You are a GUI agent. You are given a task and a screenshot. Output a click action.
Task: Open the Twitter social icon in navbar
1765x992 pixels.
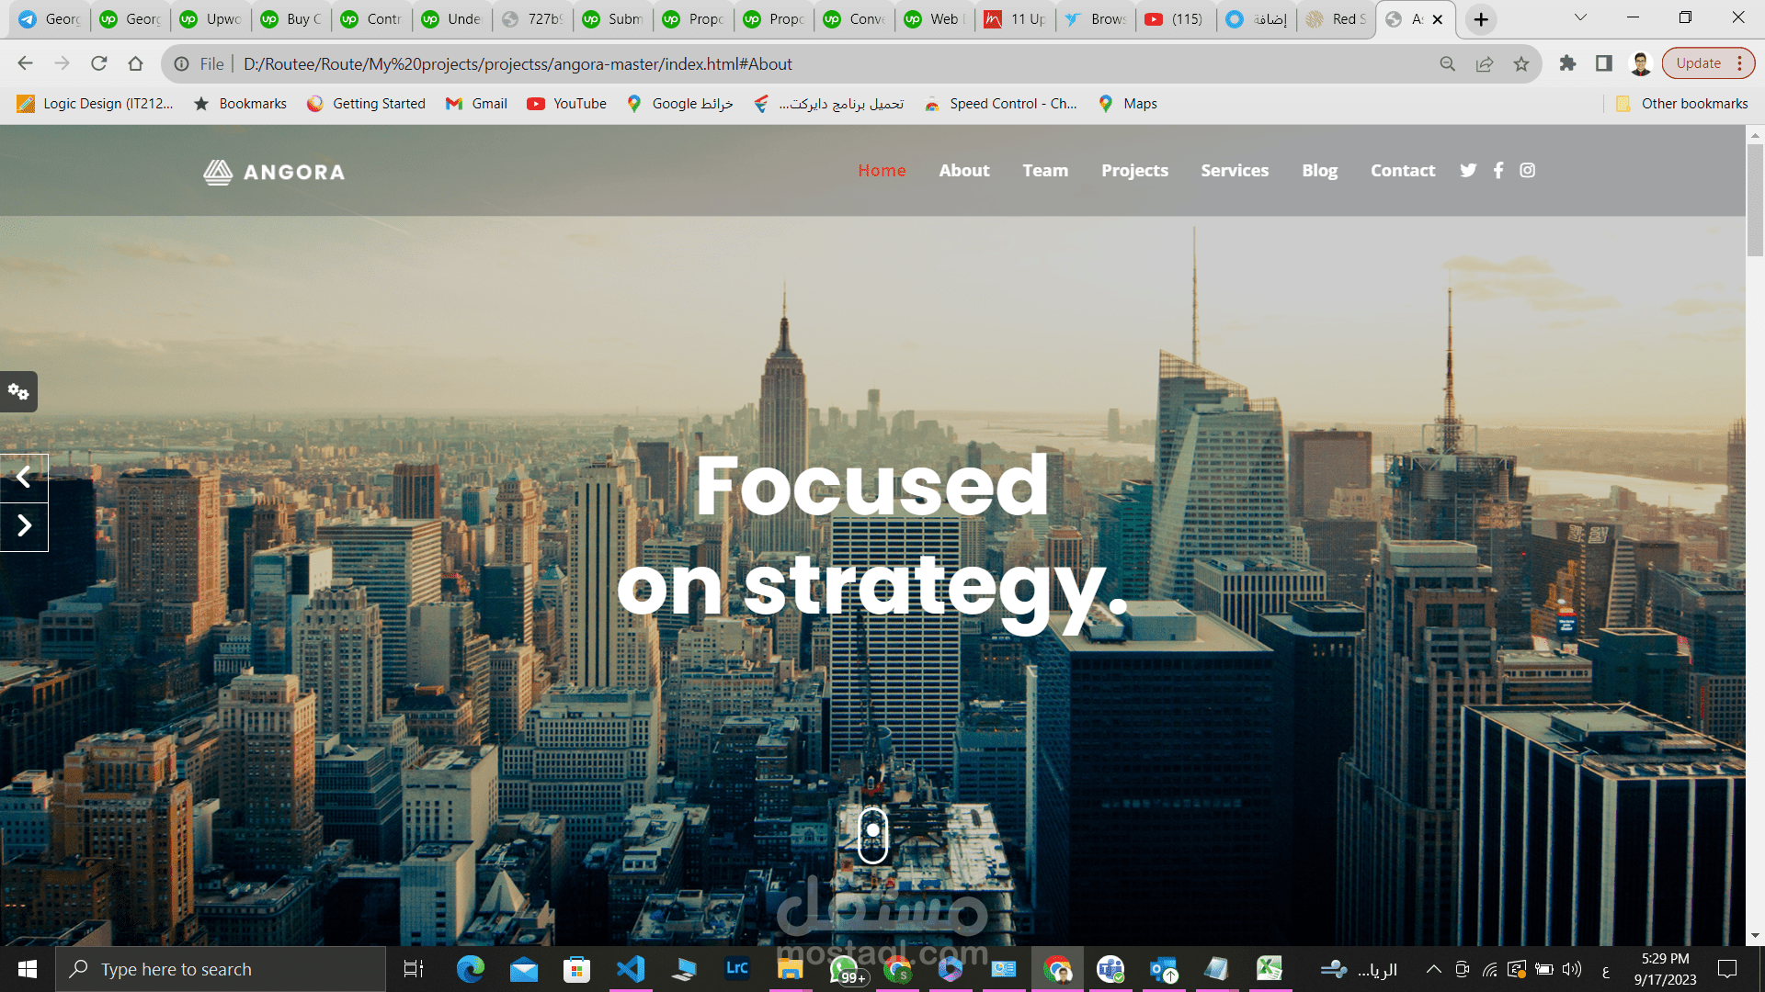point(1468,171)
